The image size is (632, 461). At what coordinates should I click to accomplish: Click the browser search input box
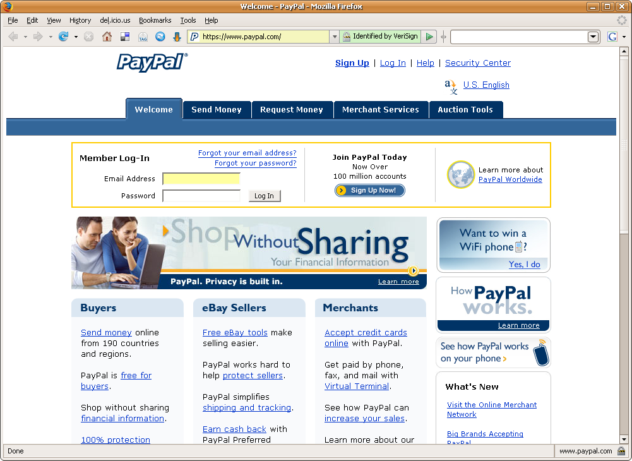click(519, 37)
